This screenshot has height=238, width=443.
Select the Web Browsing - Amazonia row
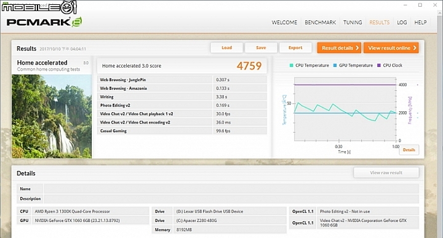coord(182,89)
